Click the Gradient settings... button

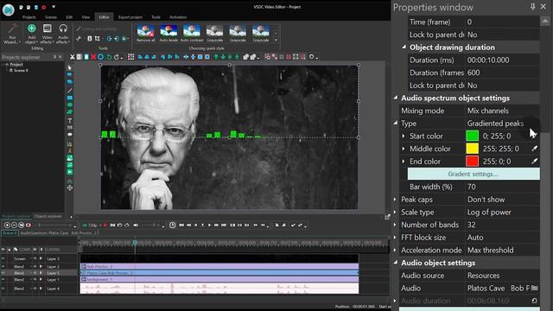coord(474,174)
